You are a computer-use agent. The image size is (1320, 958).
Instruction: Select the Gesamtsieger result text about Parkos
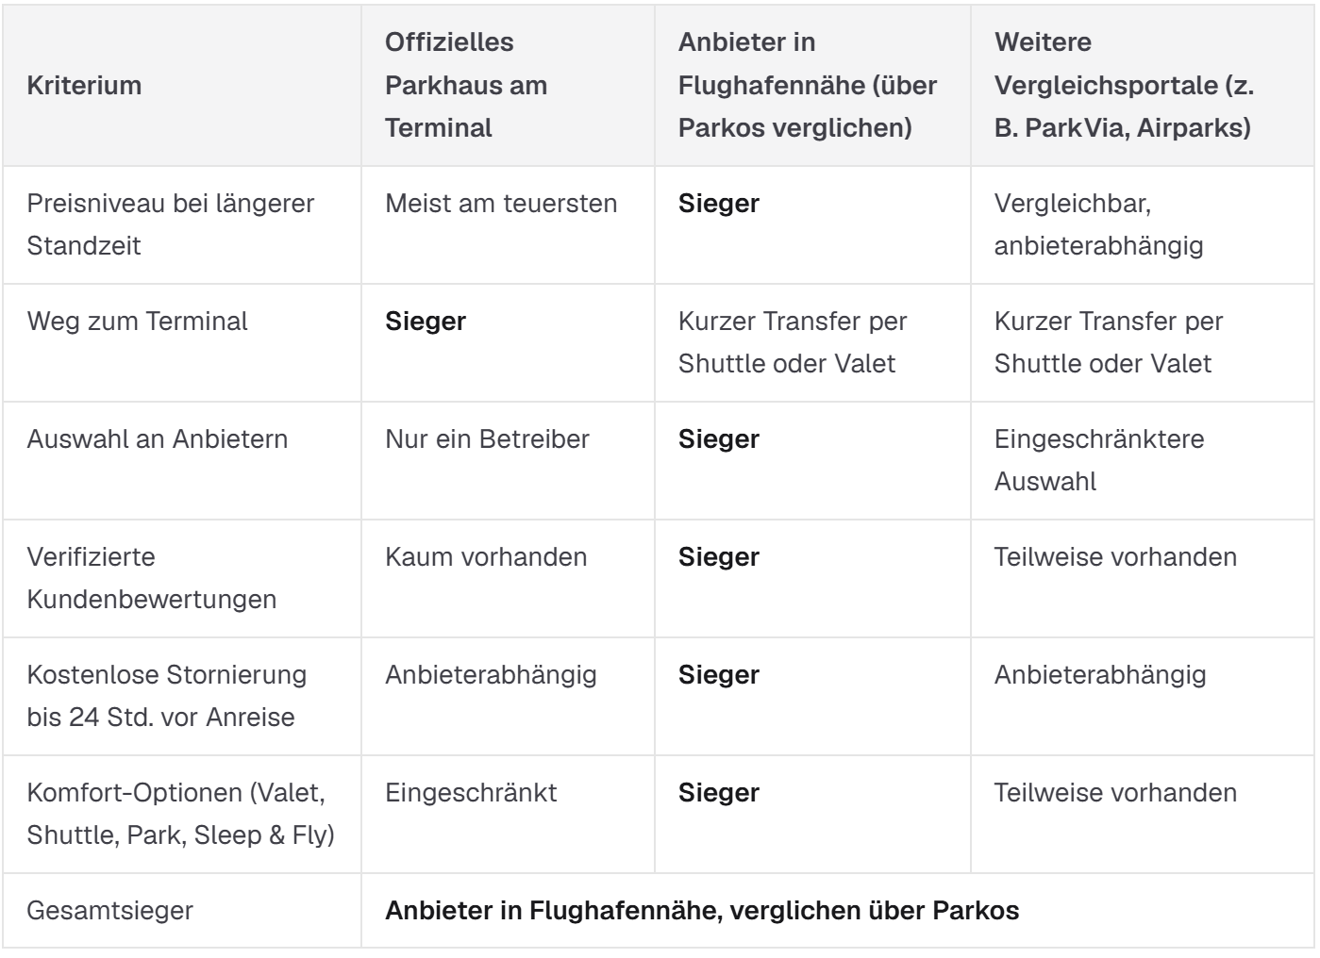coord(702,911)
